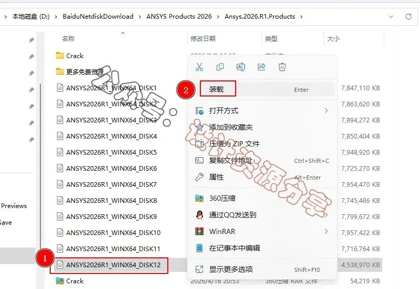Click the 360压缩 icon in menu

199,198
